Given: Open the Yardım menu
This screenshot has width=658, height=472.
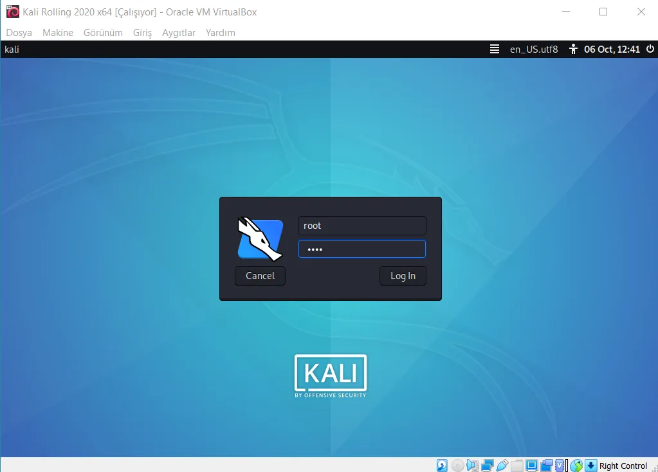Looking at the screenshot, I should tap(221, 33).
